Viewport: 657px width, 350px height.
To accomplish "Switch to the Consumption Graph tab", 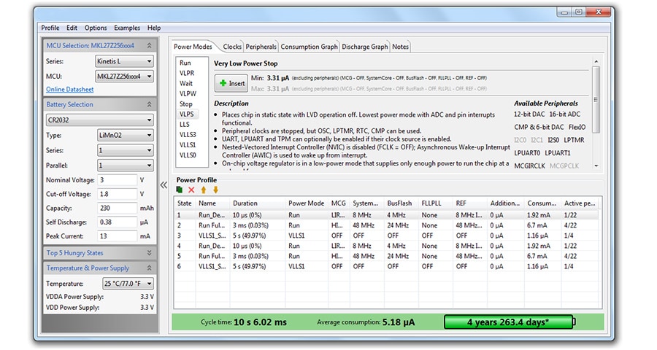I will tap(309, 47).
